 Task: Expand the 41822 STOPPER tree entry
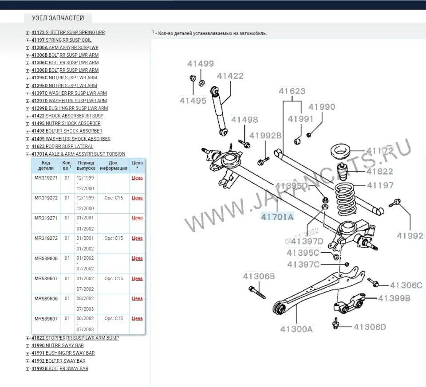[28, 338]
